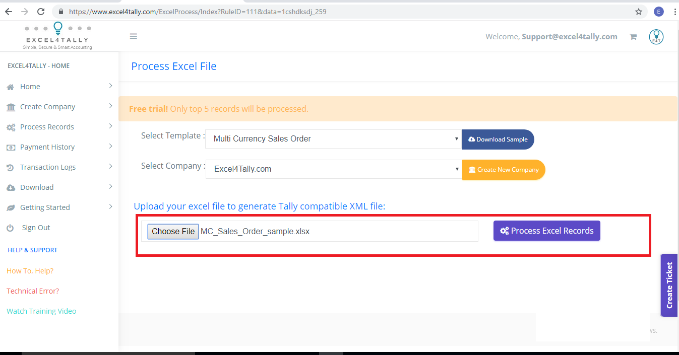Open the Watch Training Video link
679x355 pixels.
[41, 311]
